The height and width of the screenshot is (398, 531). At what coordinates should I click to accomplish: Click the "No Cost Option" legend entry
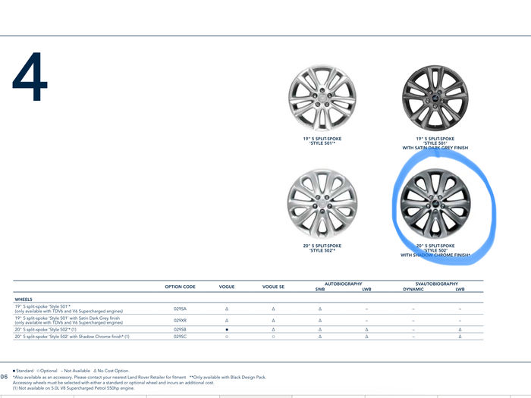pyautogui.click(x=111, y=371)
